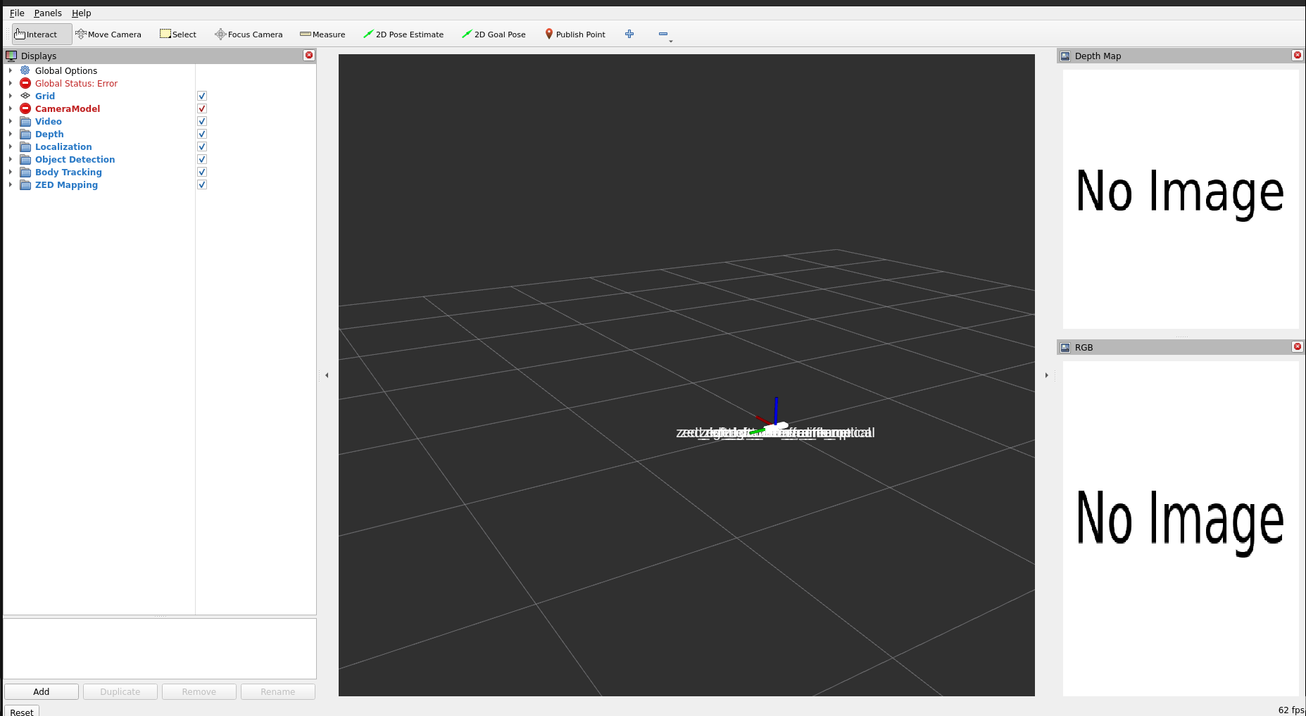Uncheck the CameraModel display checkbox
Viewport: 1306px width, 716px height.
click(x=202, y=109)
